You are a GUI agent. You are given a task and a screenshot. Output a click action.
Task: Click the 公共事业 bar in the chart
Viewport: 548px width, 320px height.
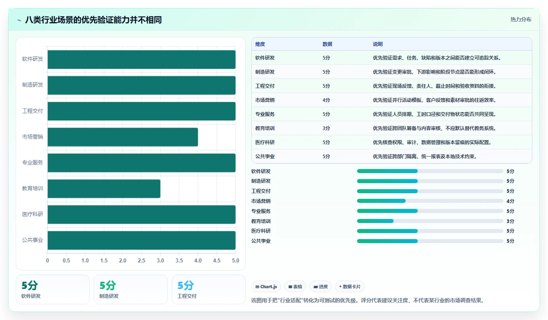142,240
